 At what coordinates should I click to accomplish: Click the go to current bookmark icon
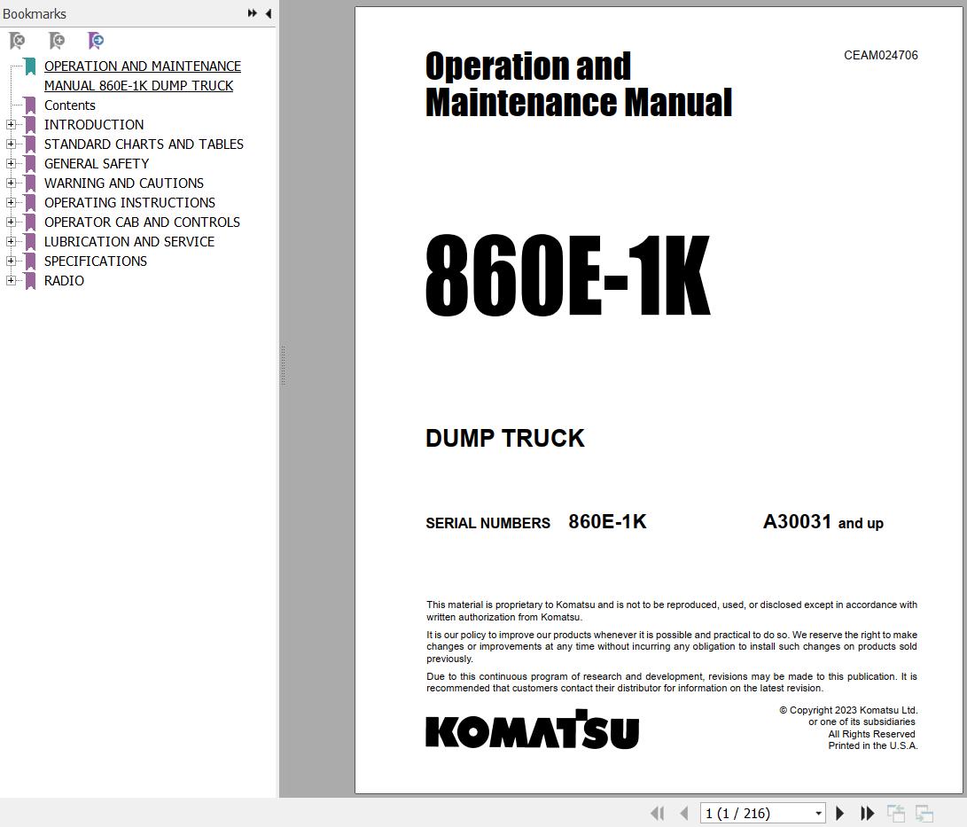click(96, 41)
